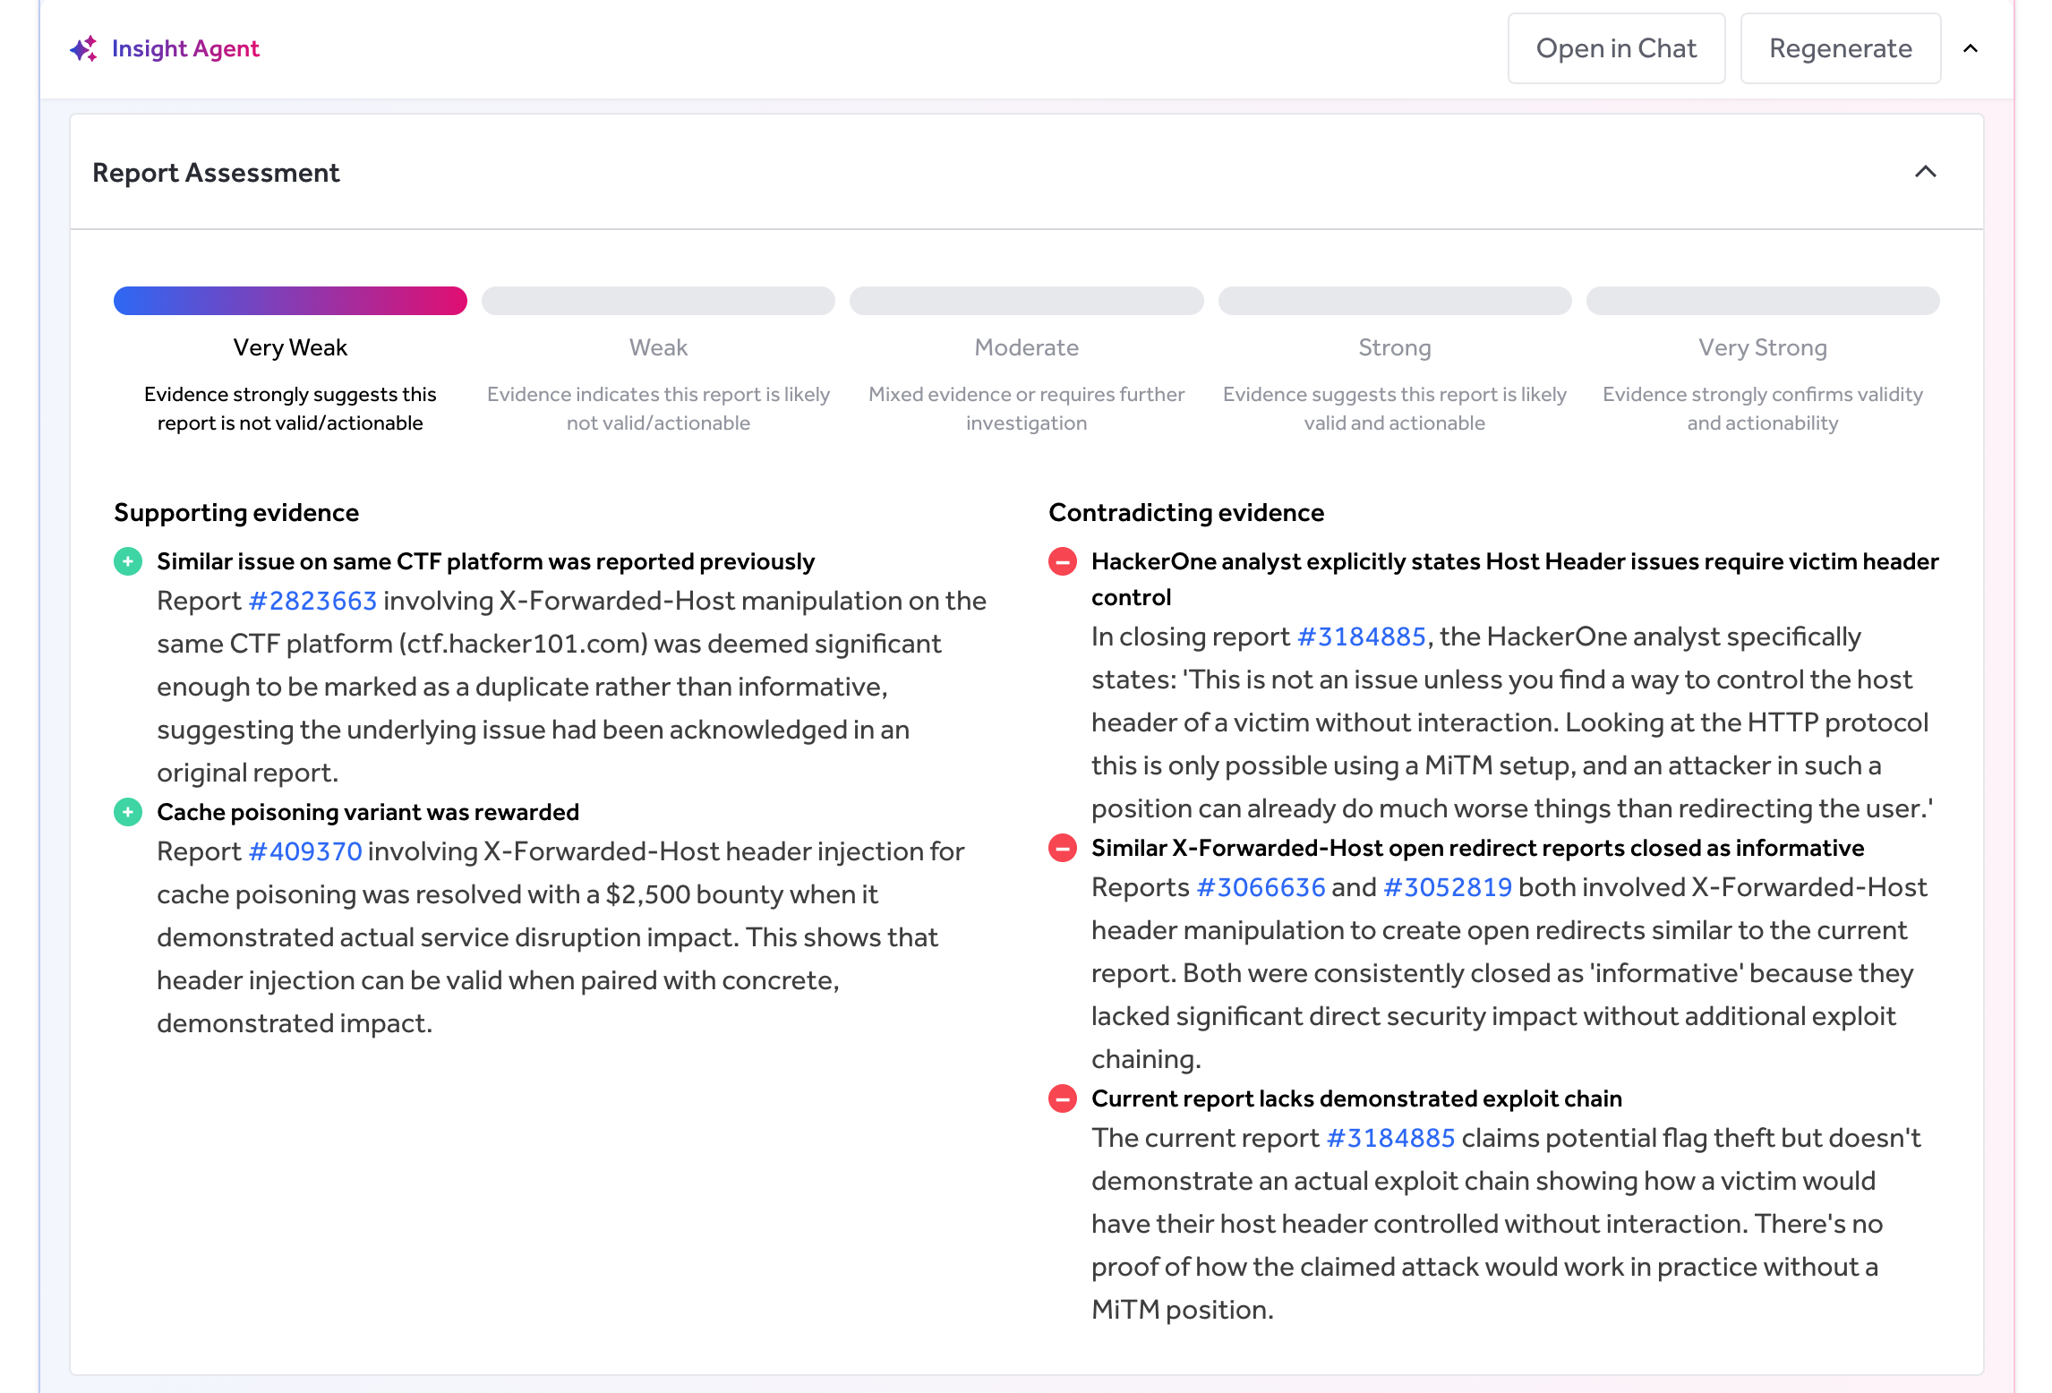Viewport: 2052px width, 1393px height.
Task: Collapse the Report Assessment section
Action: click(x=1927, y=172)
